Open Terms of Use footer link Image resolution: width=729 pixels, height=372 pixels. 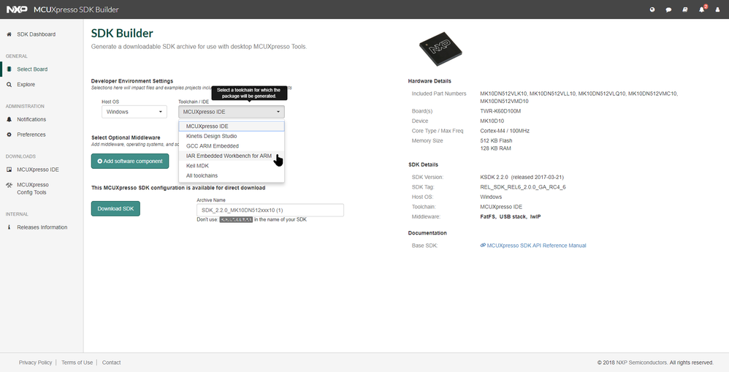pyautogui.click(x=77, y=362)
